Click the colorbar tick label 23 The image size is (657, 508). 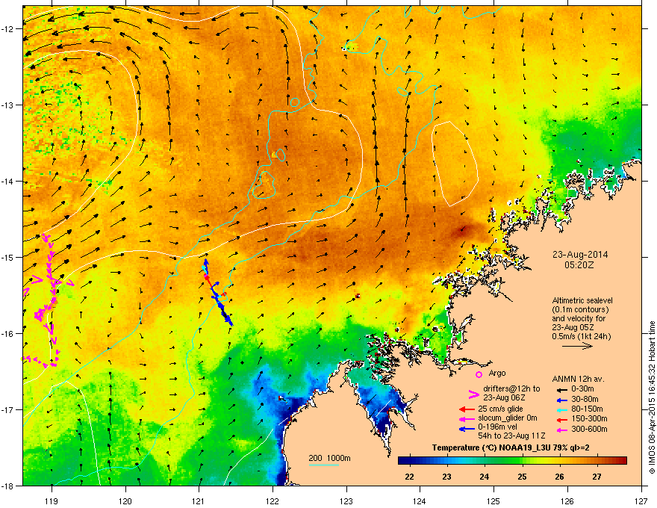tap(446, 477)
